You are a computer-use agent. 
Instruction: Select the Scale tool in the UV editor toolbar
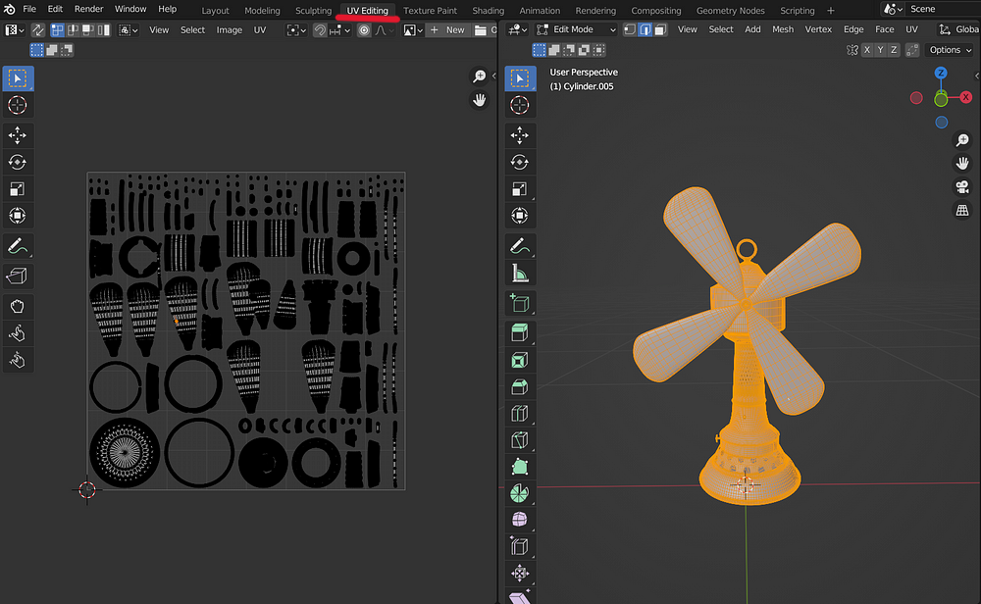[x=18, y=189]
